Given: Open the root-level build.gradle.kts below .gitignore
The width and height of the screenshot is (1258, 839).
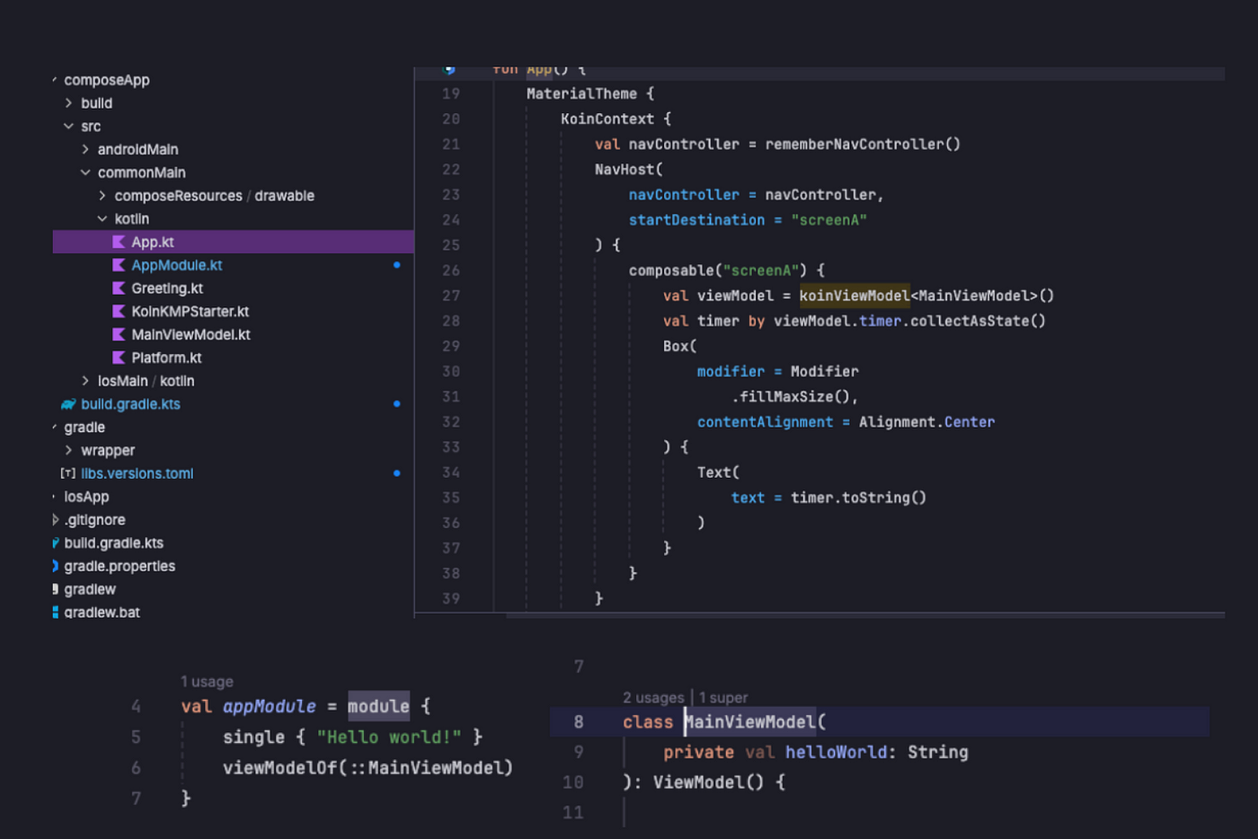Looking at the screenshot, I should click(x=113, y=543).
